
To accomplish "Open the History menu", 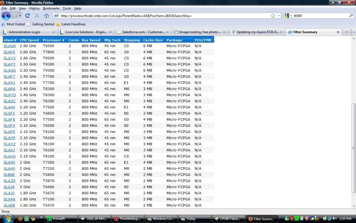I will (x=34, y=8).
